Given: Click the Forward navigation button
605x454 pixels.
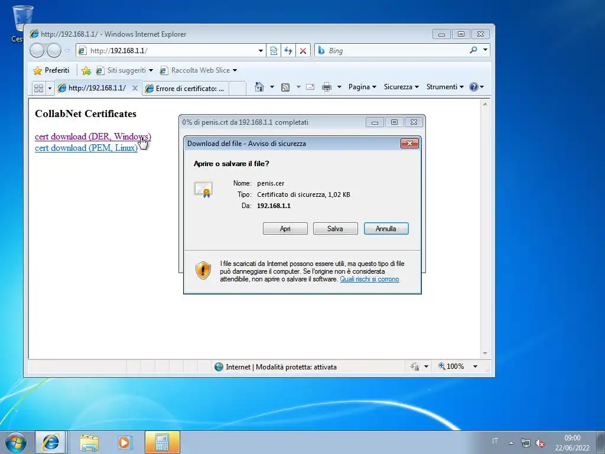Looking at the screenshot, I should [x=54, y=51].
